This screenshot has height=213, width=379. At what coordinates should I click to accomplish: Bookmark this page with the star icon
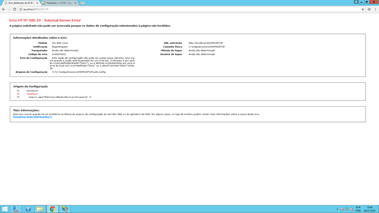point(363,9)
